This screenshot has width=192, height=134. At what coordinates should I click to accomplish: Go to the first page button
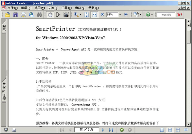pyautogui.click(x=62, y=130)
